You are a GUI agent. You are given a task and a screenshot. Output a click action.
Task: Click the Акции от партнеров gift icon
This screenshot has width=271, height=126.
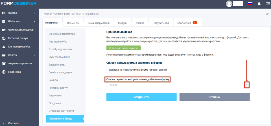(4, 64)
